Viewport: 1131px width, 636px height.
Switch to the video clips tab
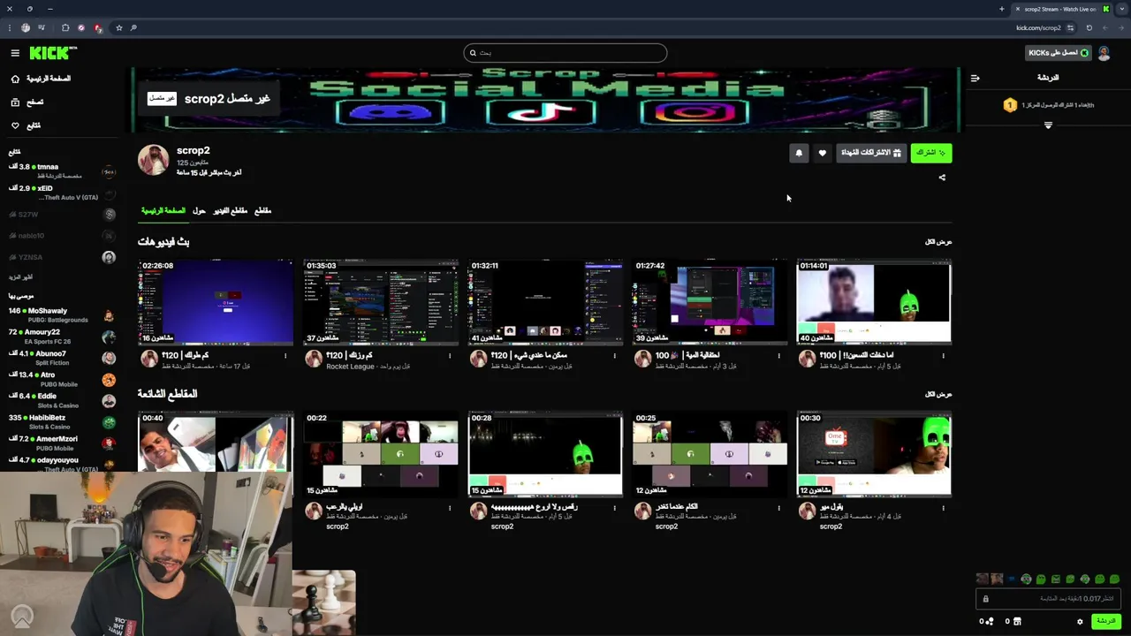tap(230, 210)
